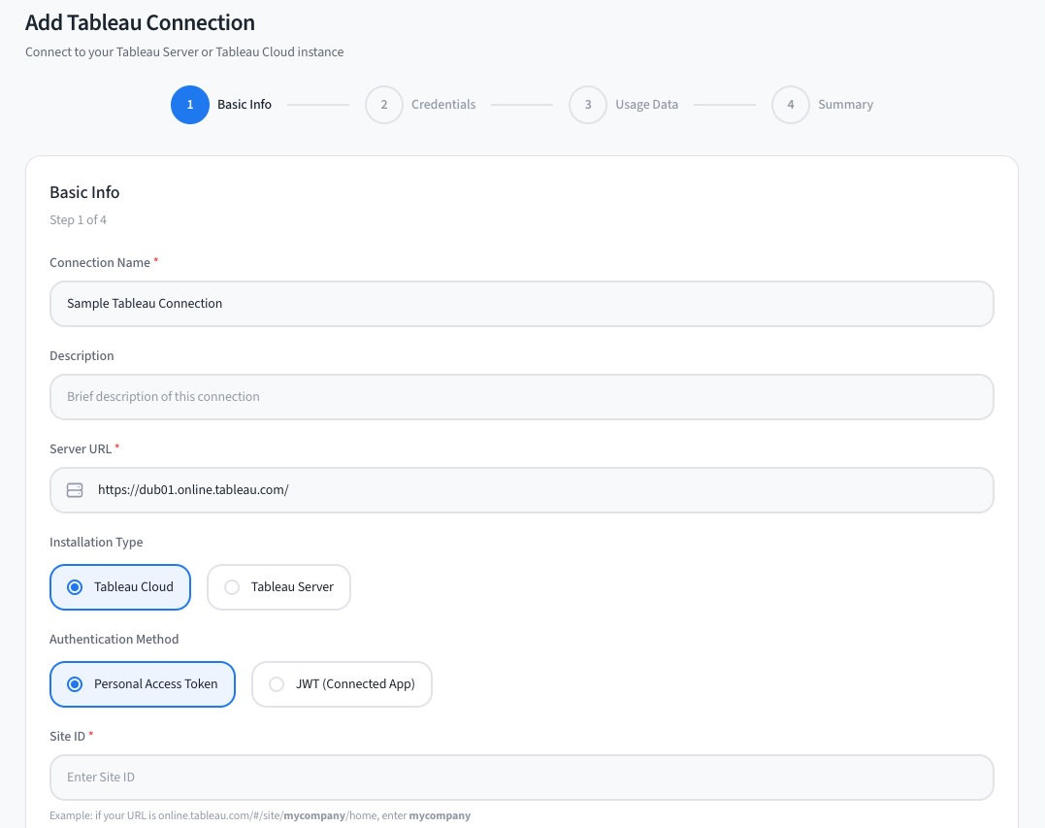
Task: Go to step 3 Usage Data circle
Action: point(588,105)
